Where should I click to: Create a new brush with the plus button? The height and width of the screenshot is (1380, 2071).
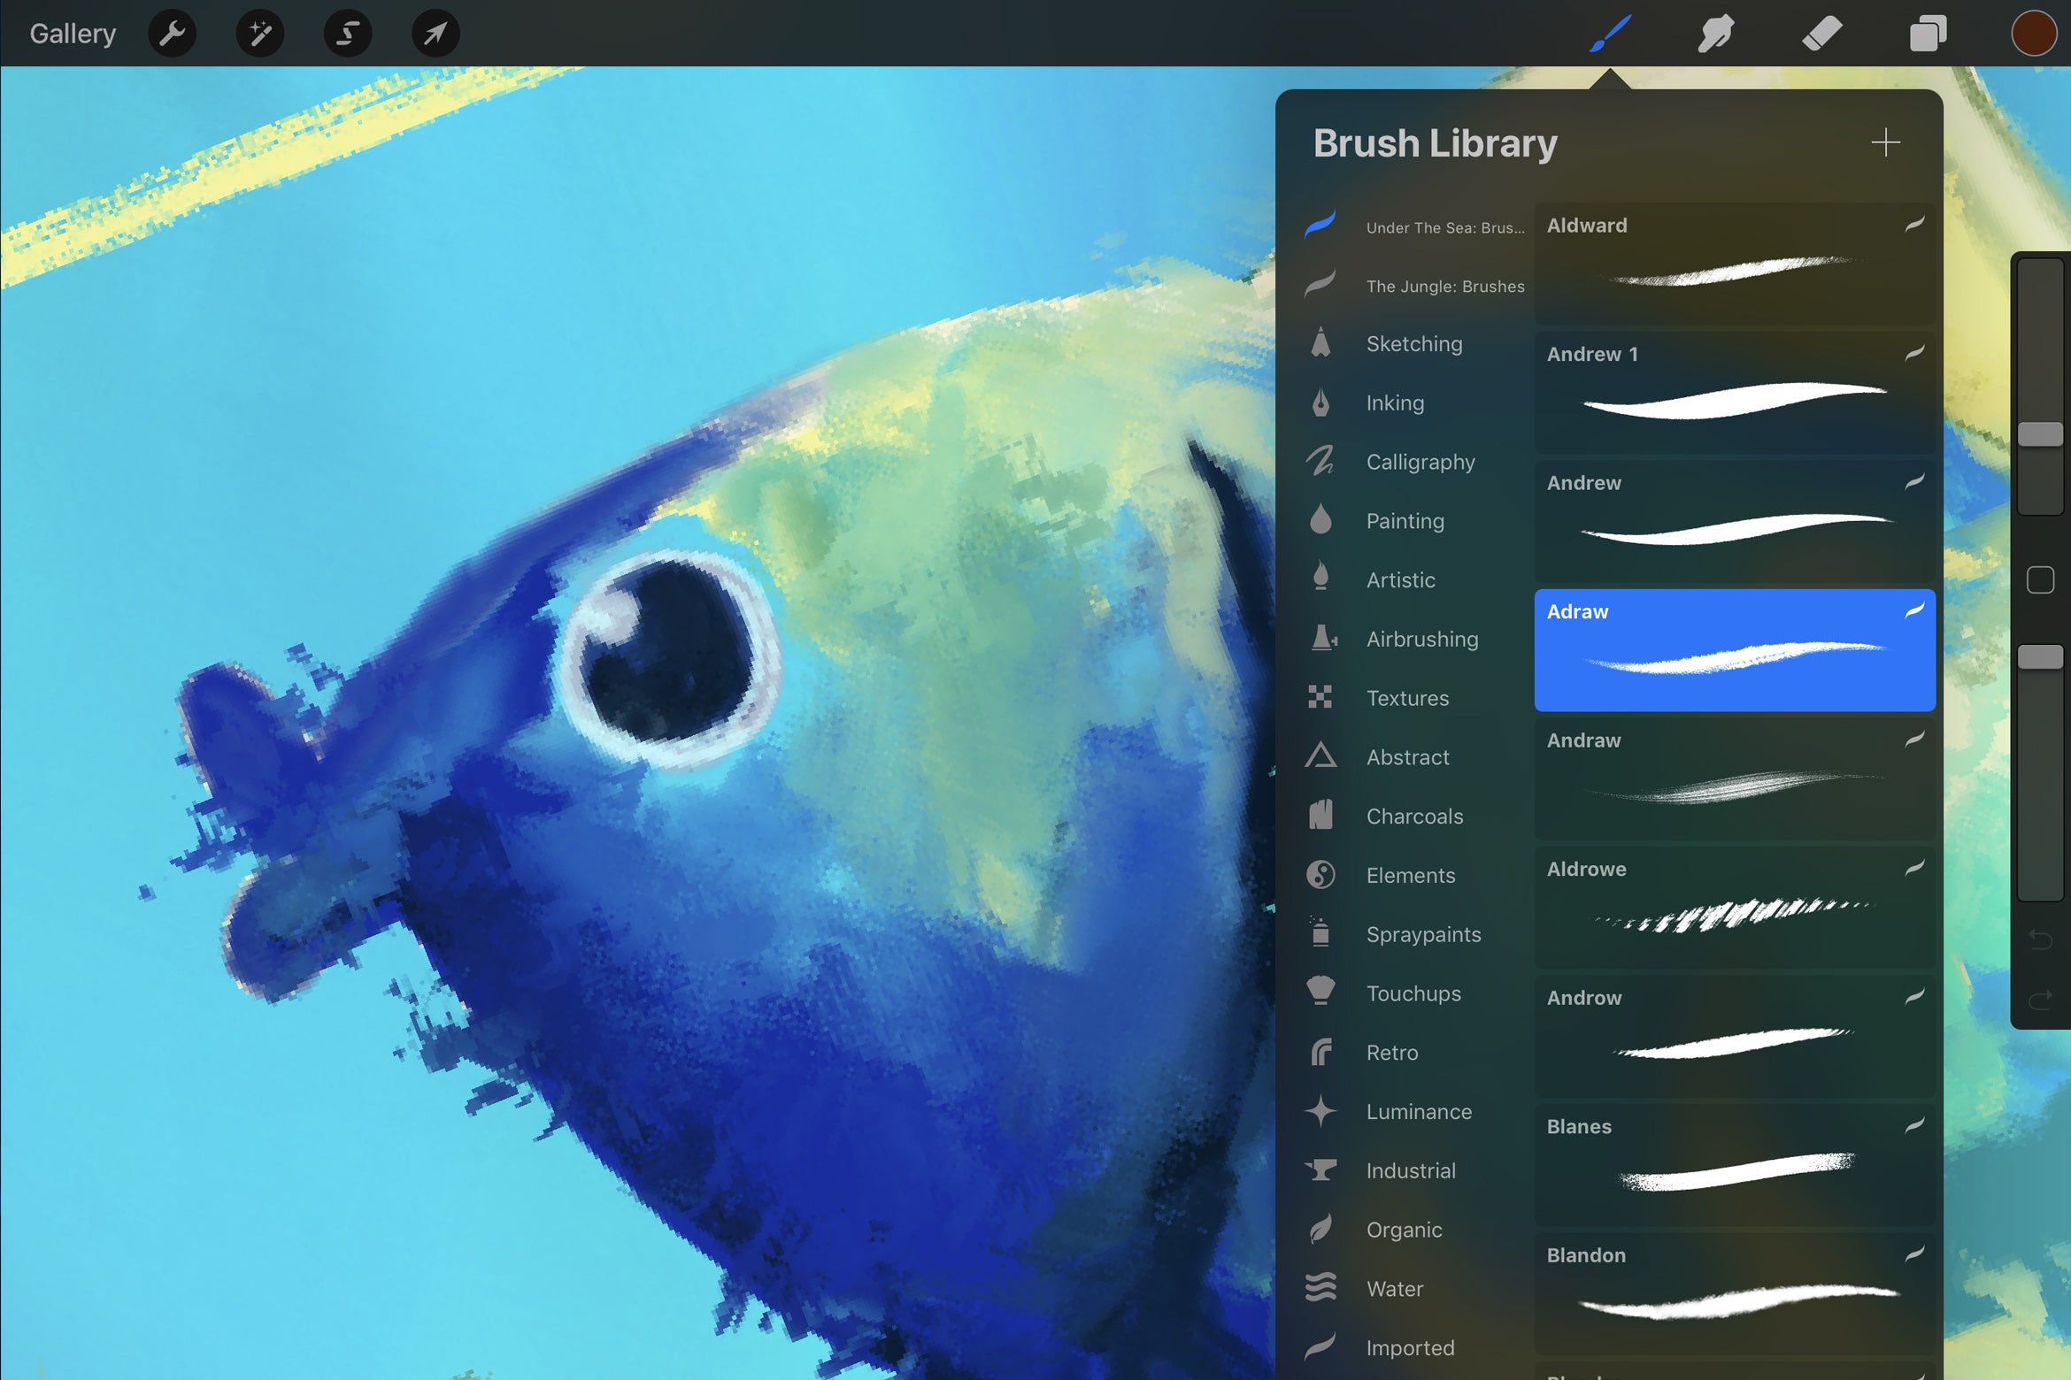point(1885,142)
